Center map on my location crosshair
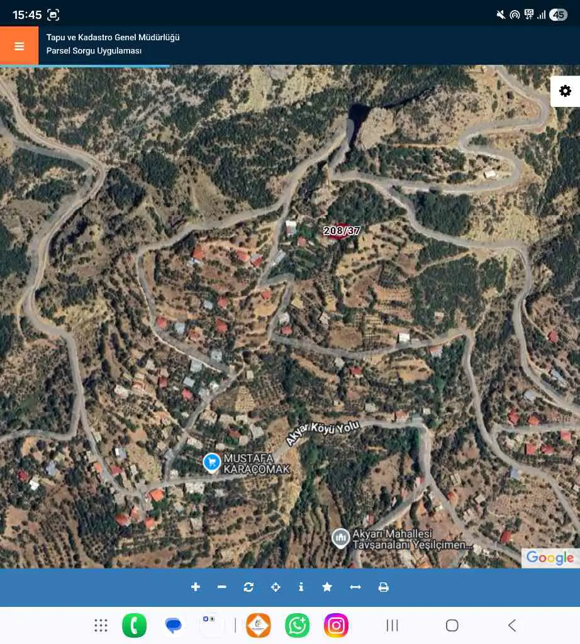 276,587
